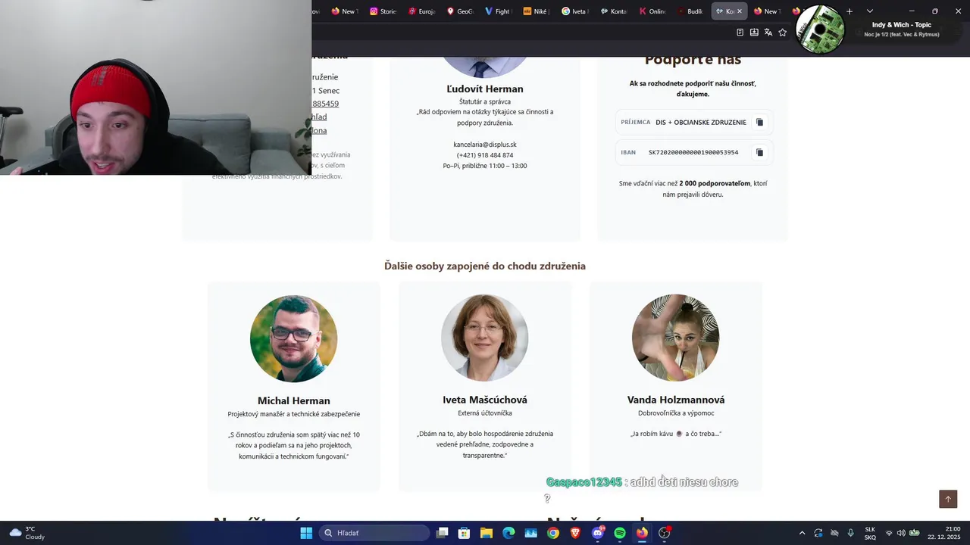Open Windows Start menu
Viewport: 970px width, 545px height.
[306, 533]
